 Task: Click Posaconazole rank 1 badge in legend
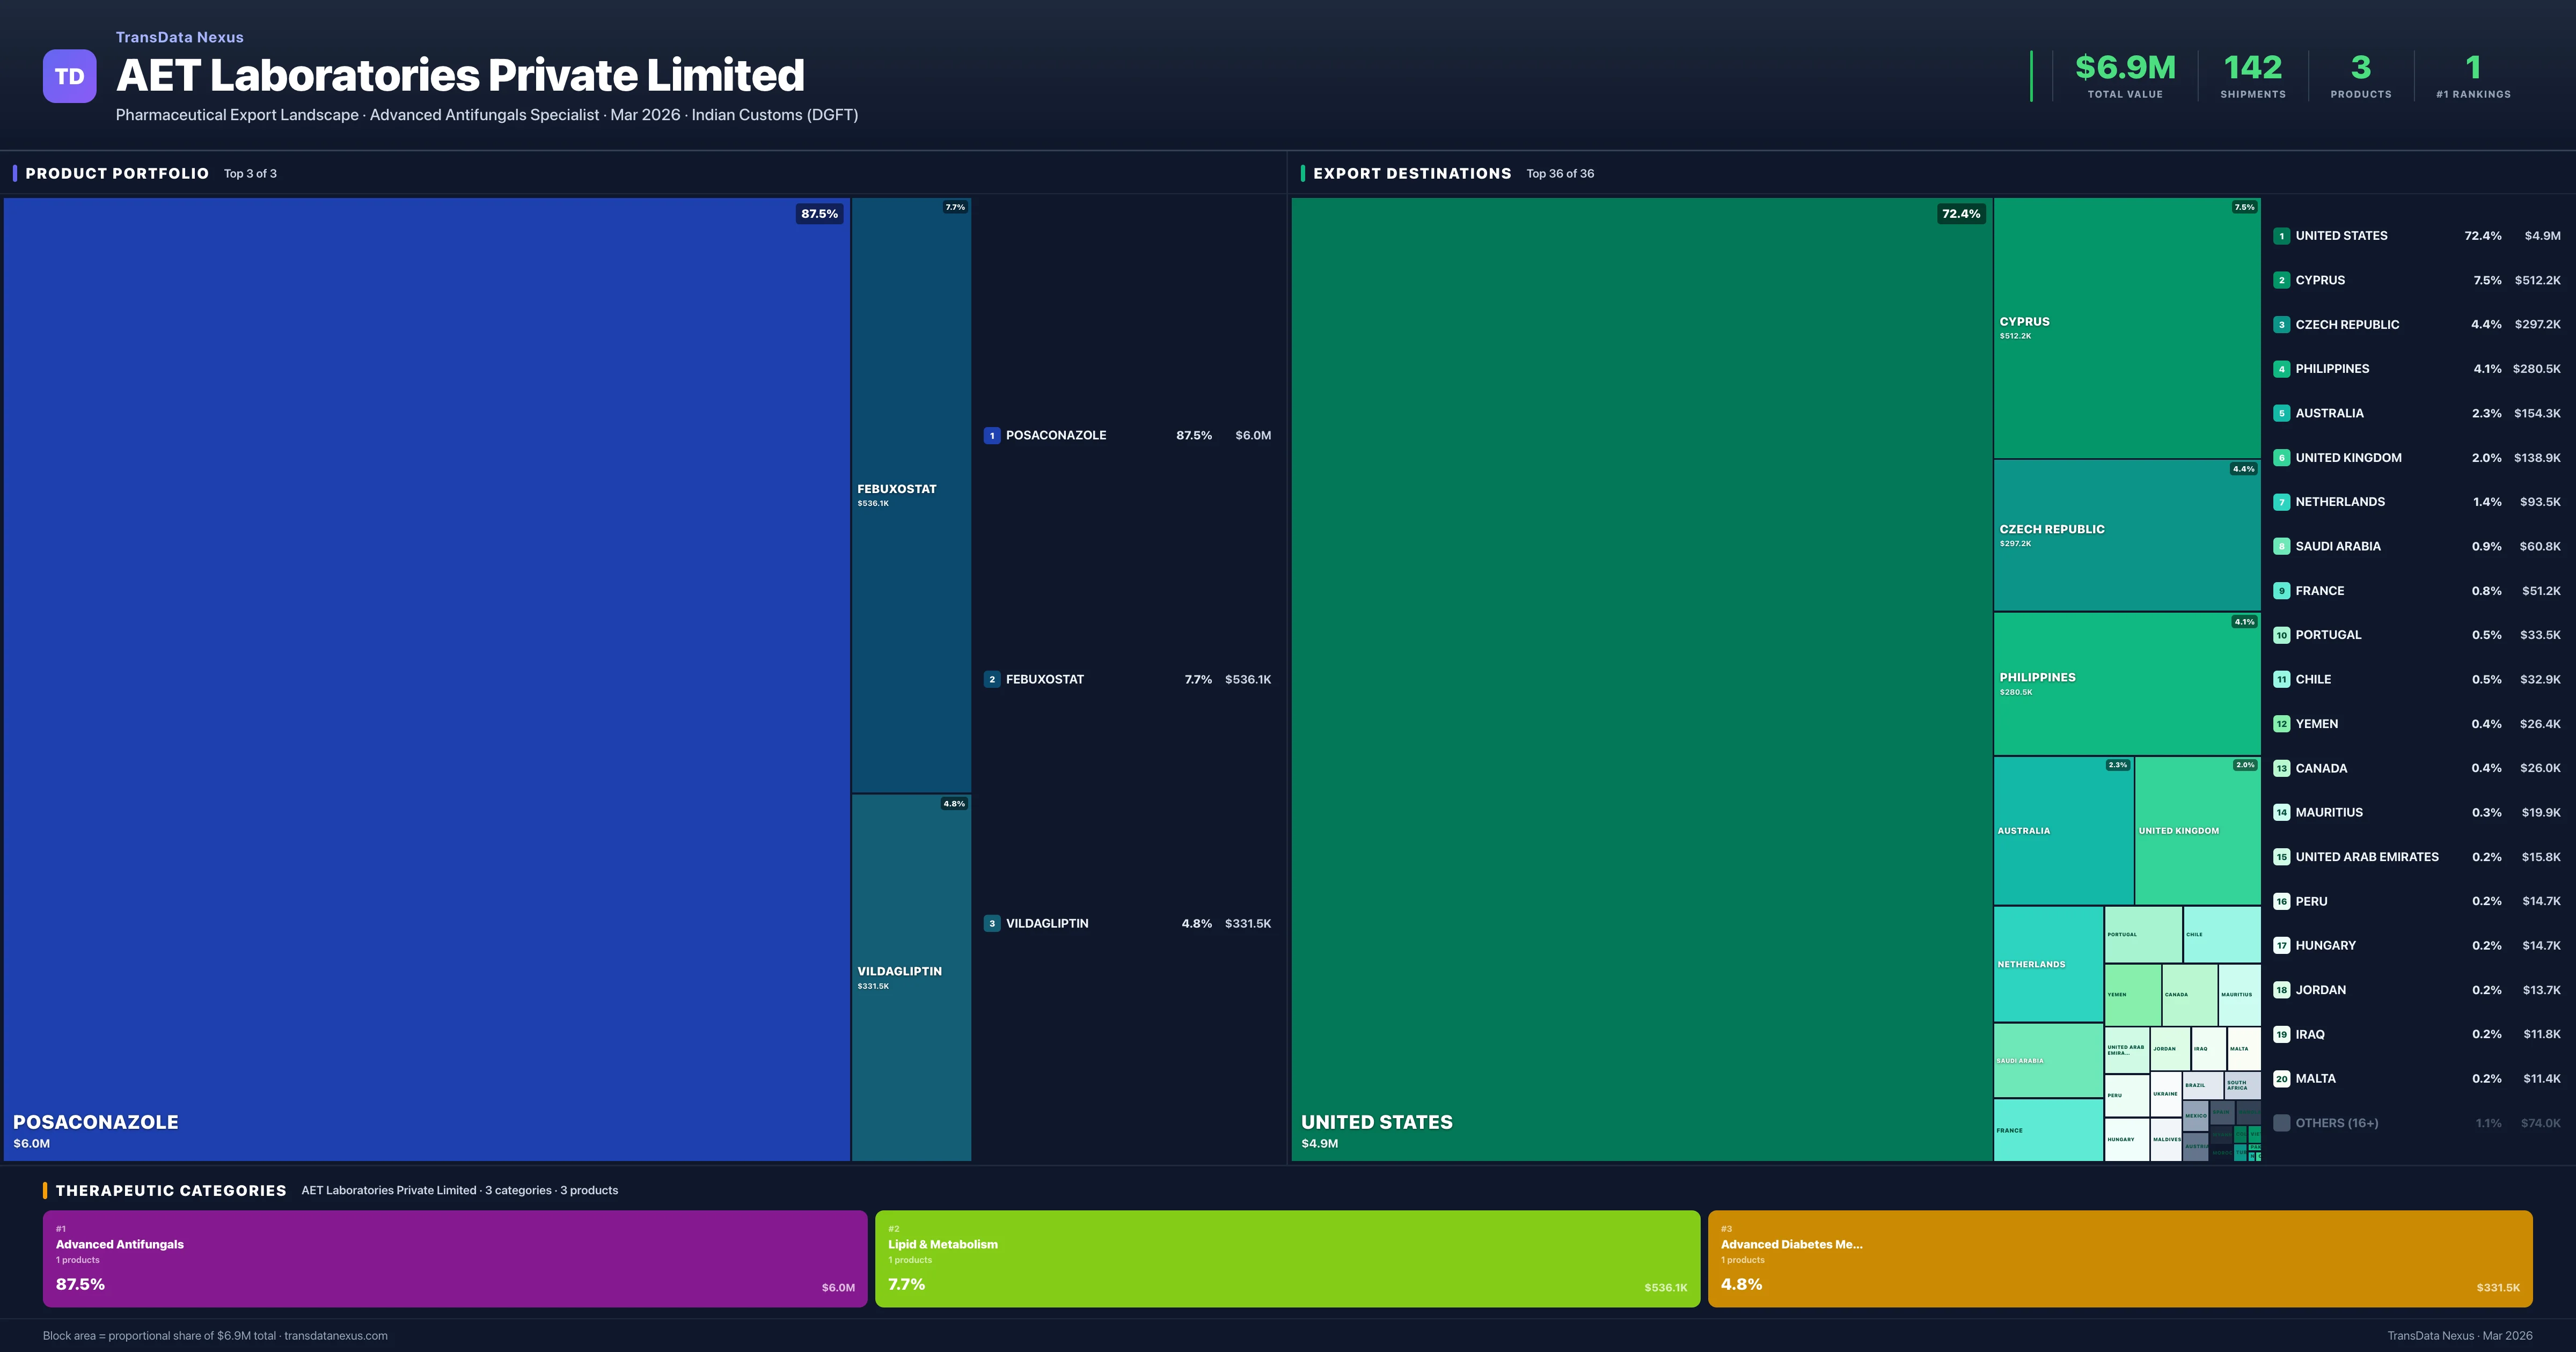[991, 435]
